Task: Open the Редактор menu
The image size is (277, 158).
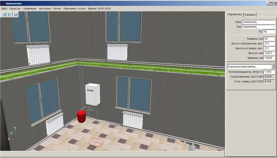Action: (15, 8)
